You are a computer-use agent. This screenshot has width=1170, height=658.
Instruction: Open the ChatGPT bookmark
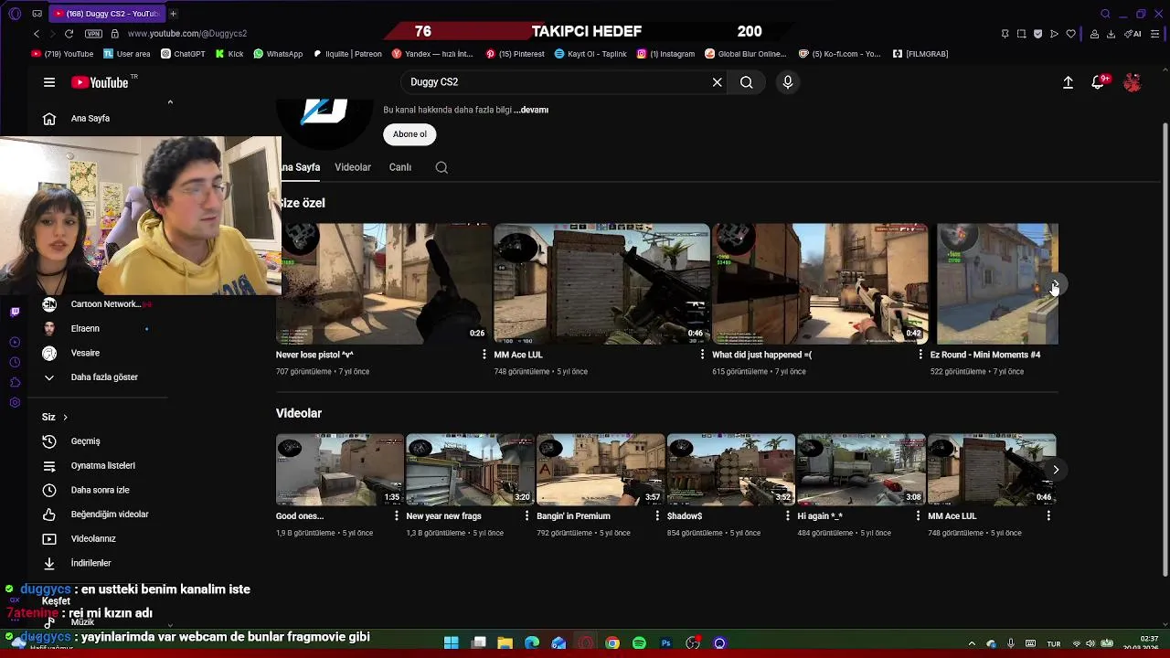click(183, 54)
